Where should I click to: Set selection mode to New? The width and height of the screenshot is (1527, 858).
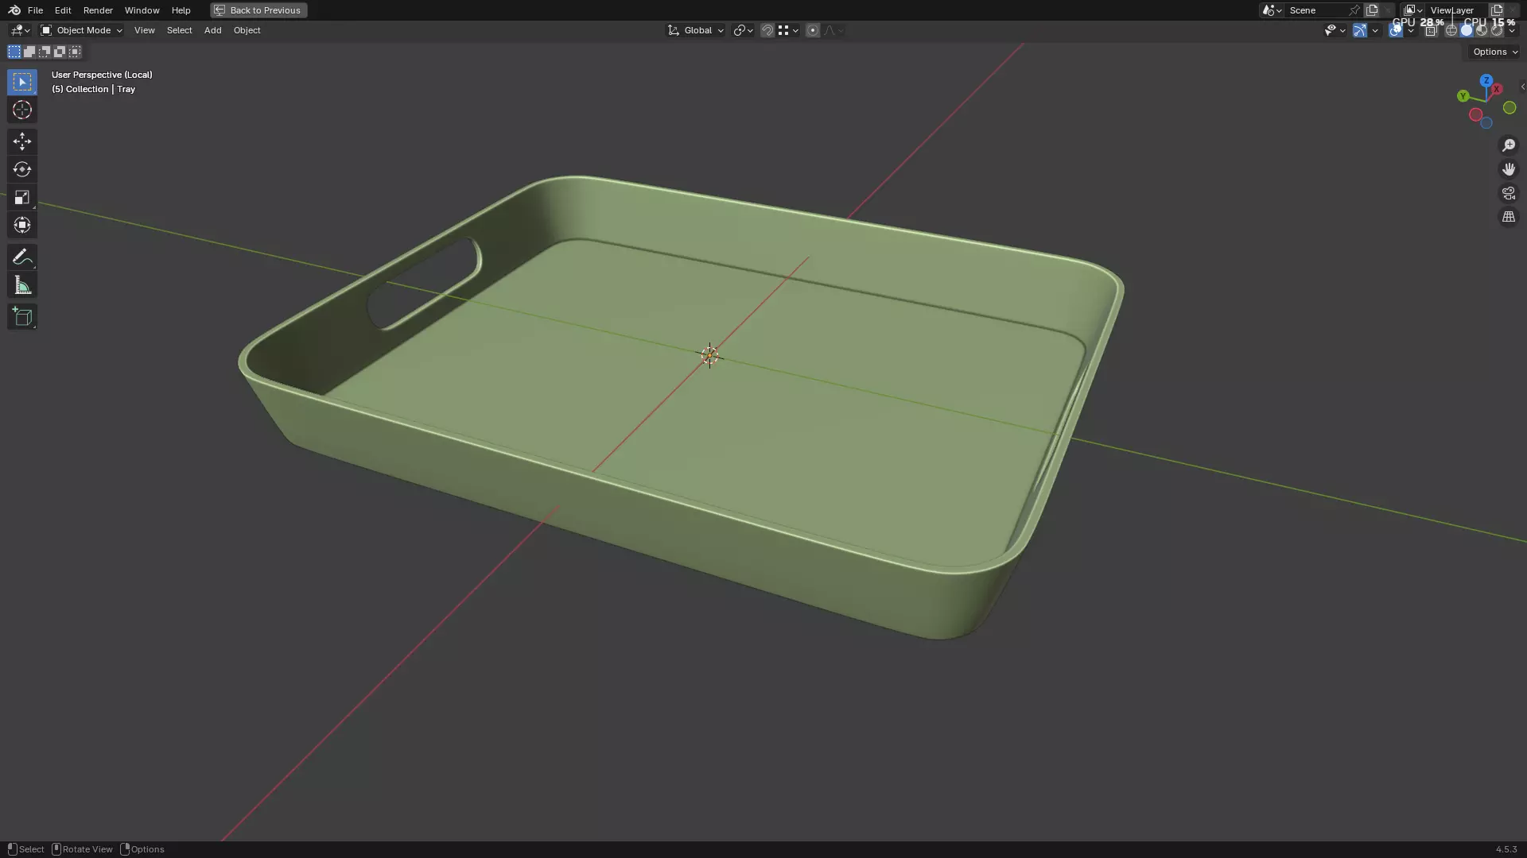coord(14,52)
